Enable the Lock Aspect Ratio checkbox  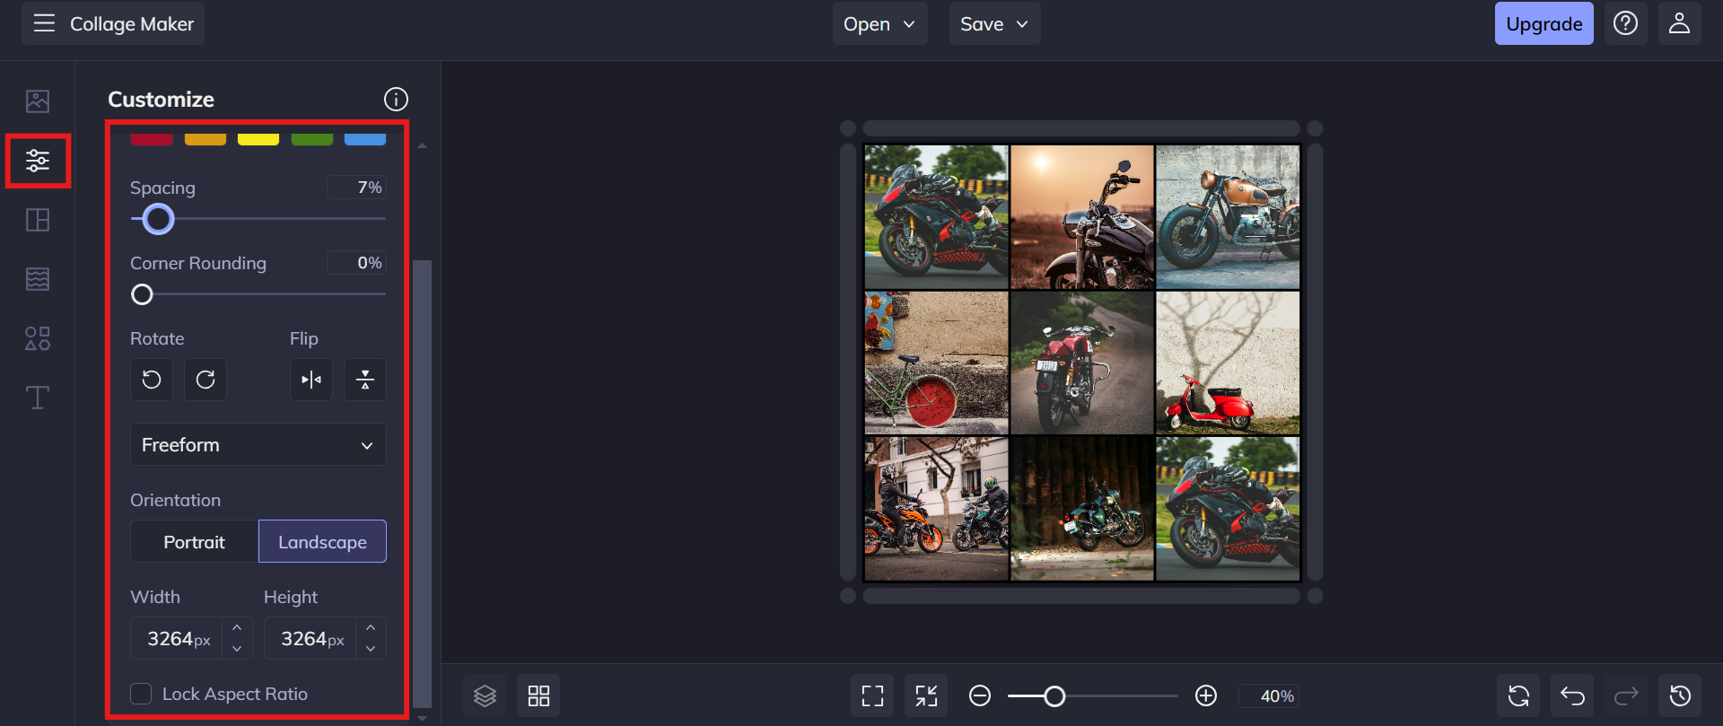tap(141, 694)
